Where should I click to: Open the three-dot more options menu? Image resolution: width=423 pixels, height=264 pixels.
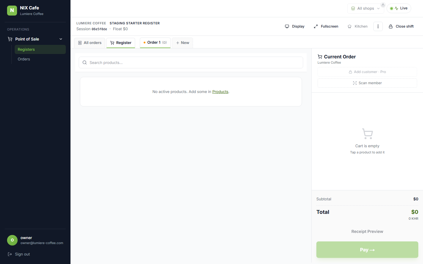[x=378, y=26]
